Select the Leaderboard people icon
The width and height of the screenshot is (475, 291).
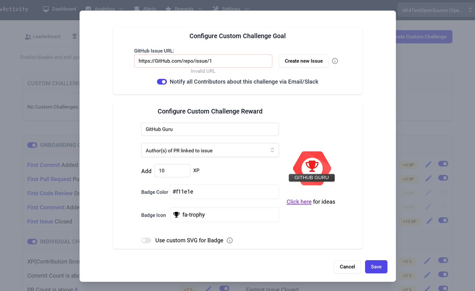pos(27,36)
